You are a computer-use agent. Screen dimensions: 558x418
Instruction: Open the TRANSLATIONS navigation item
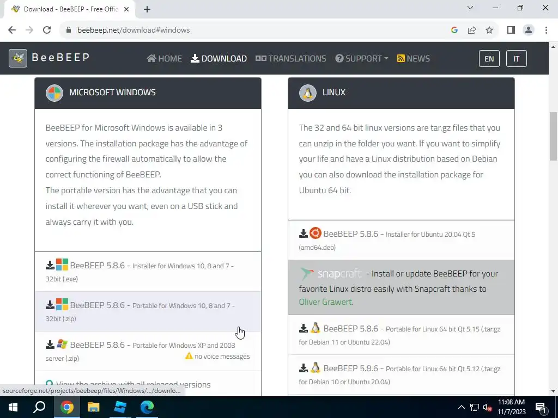coord(291,58)
